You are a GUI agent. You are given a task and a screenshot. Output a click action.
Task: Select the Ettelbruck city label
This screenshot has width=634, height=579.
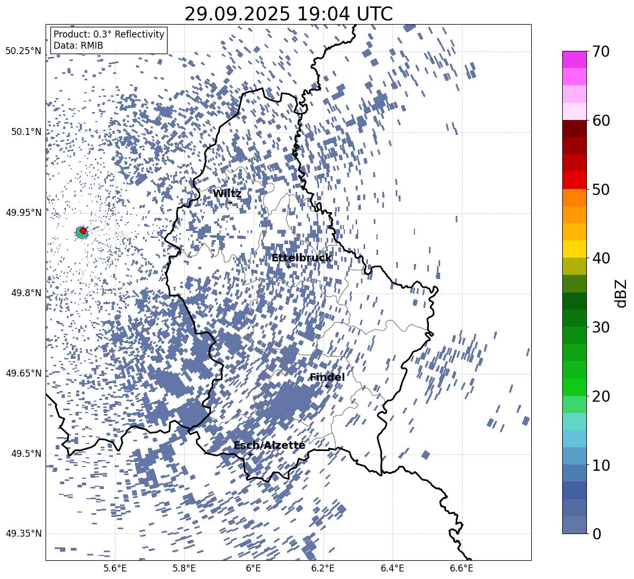pos(301,258)
